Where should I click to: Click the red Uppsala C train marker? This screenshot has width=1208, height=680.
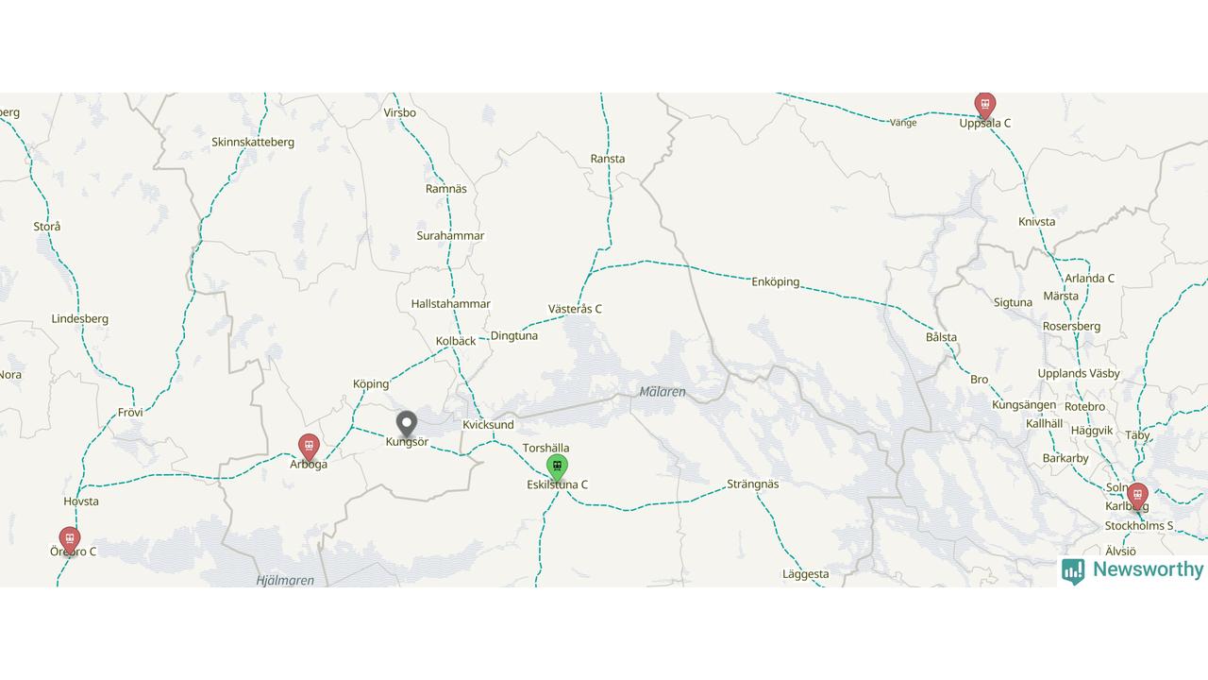pos(985,105)
